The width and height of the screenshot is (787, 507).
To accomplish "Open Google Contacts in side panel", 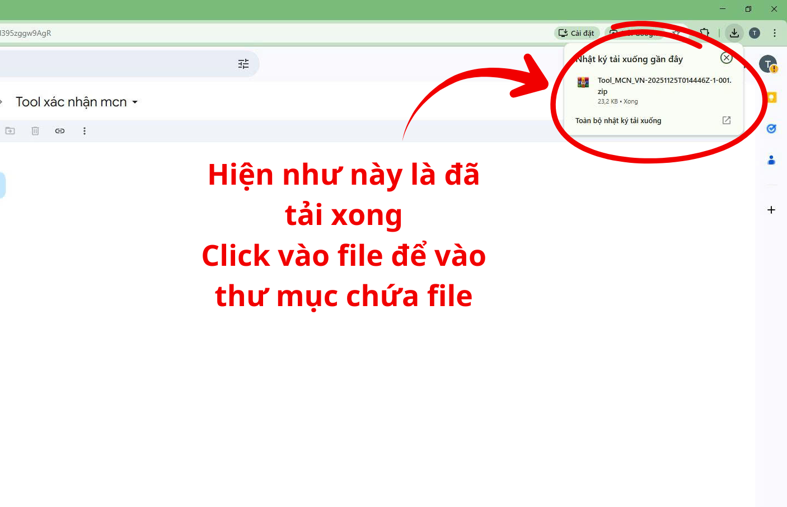I will click(771, 160).
